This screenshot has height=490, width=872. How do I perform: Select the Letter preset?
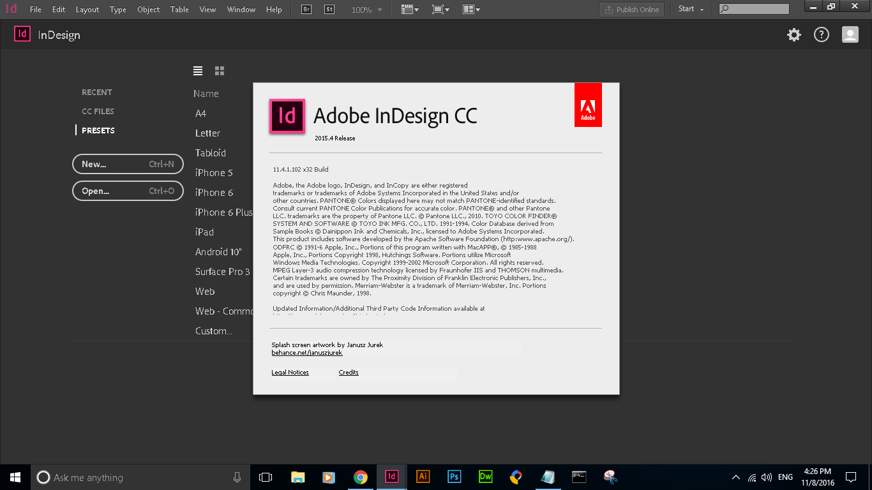[207, 133]
